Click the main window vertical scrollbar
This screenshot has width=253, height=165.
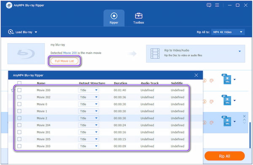click(x=250, y=135)
